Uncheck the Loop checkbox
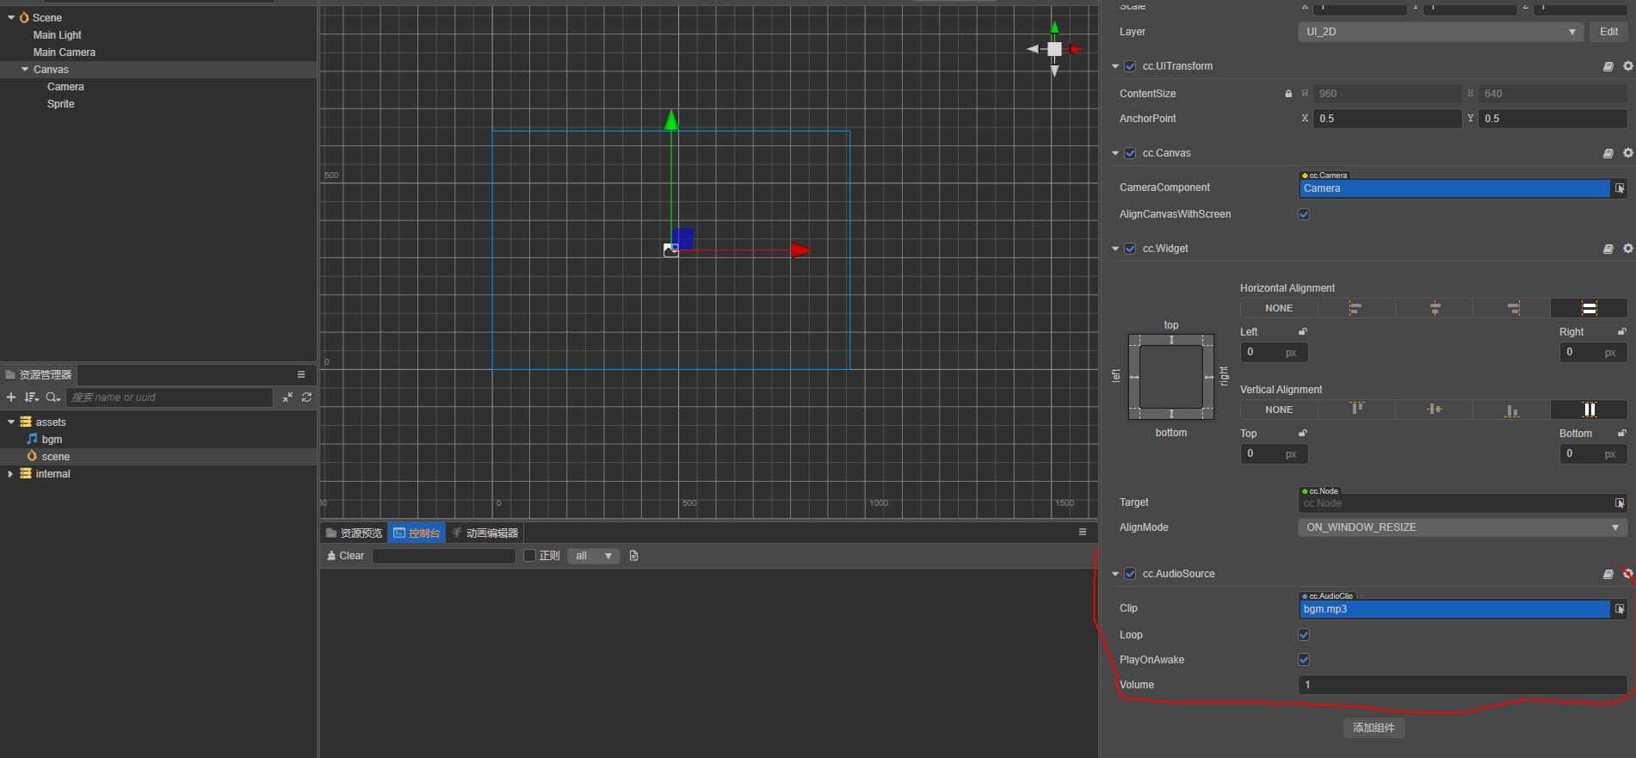The height and width of the screenshot is (758, 1636). point(1304,635)
